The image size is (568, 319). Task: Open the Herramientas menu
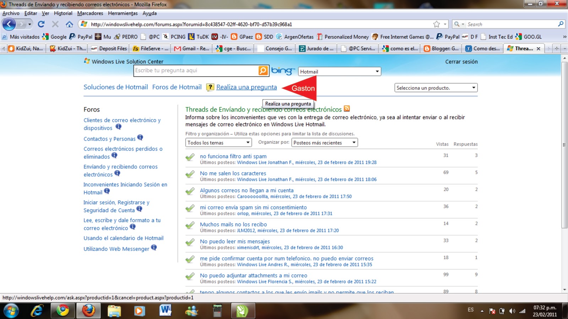[x=123, y=13]
